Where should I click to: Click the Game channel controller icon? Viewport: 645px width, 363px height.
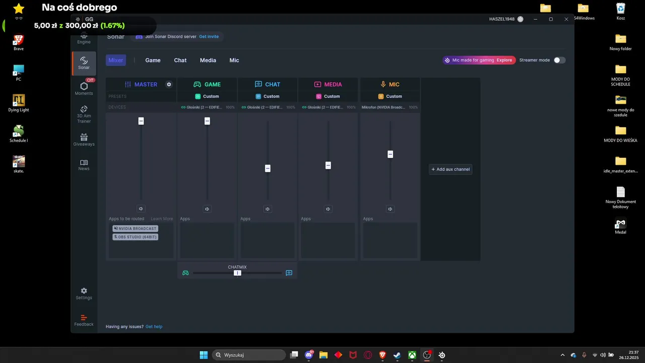point(197,84)
